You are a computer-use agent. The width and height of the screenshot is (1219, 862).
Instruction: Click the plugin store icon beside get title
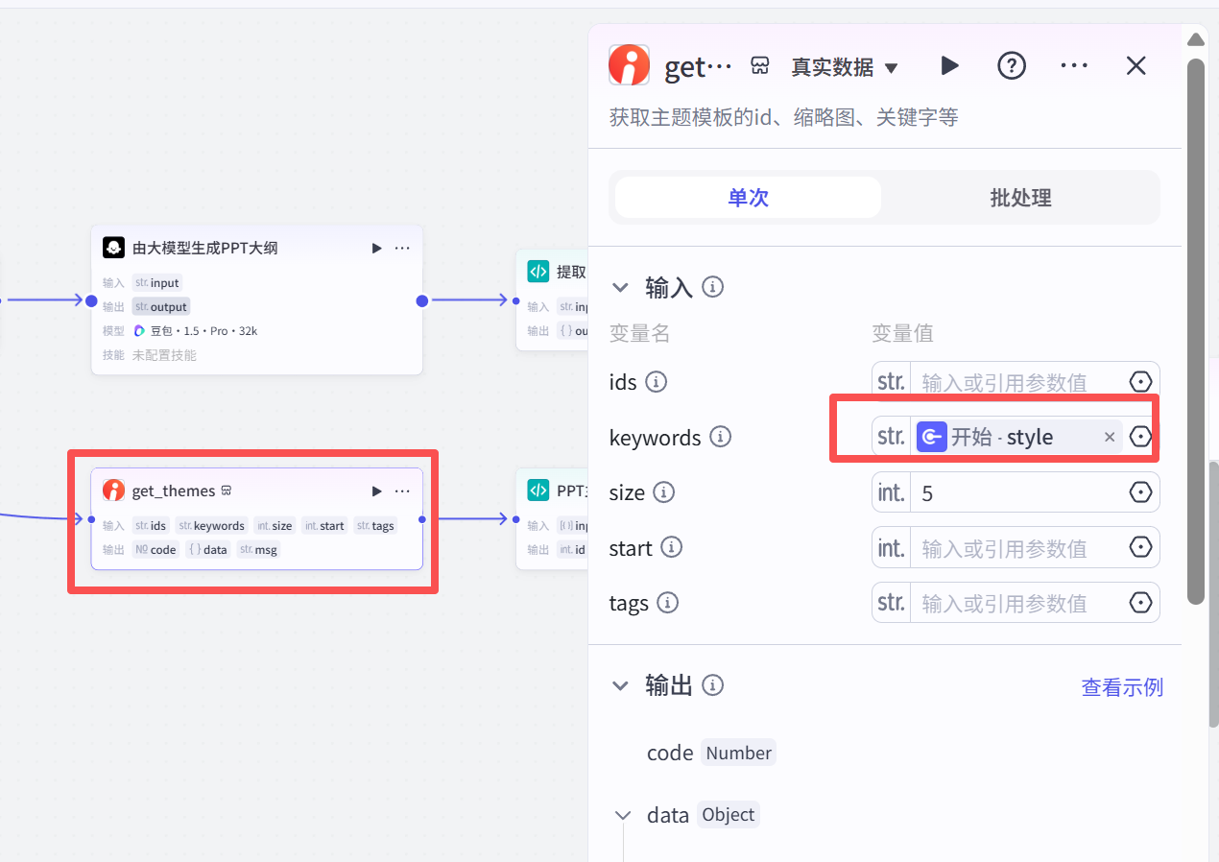[760, 65]
